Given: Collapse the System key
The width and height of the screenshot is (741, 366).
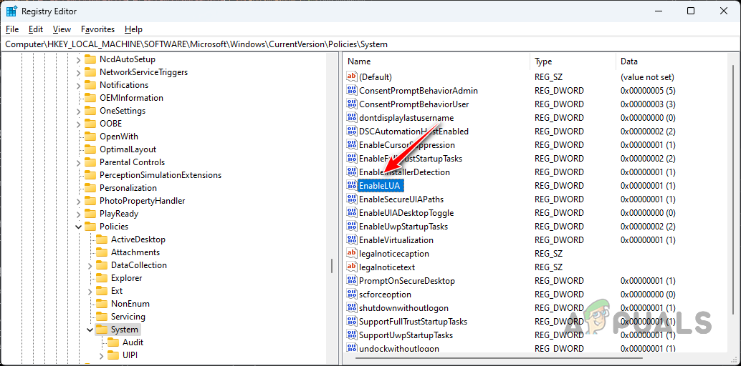Looking at the screenshot, I should pyautogui.click(x=90, y=330).
